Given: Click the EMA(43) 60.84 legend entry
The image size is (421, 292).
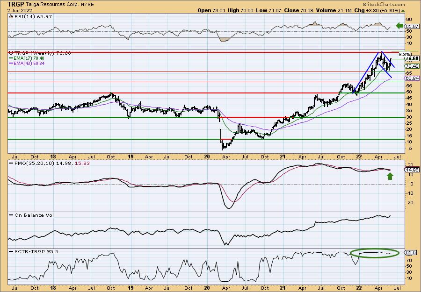Looking at the screenshot, I should coord(27,63).
